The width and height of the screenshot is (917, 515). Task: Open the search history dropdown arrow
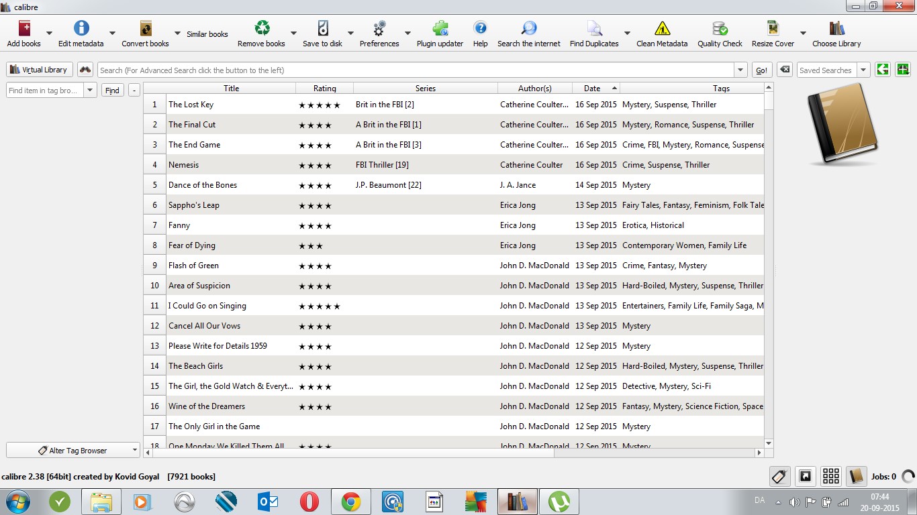click(740, 70)
